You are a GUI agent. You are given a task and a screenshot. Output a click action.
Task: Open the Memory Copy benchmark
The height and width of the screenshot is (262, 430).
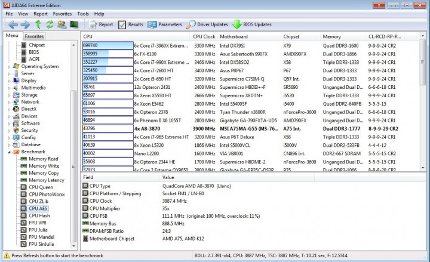[x=44, y=173]
